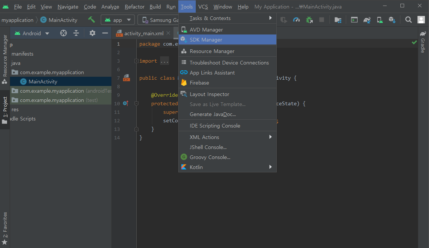Click the Stop square icon in toolbar

point(322,20)
